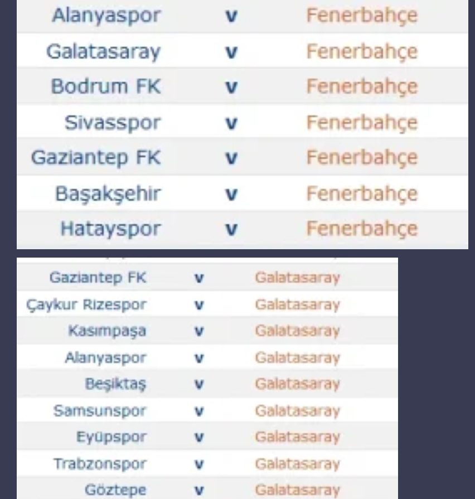Open Fenerbahçe in the Hatayspor row
Viewport: 475px width, 499px height.
tap(362, 229)
